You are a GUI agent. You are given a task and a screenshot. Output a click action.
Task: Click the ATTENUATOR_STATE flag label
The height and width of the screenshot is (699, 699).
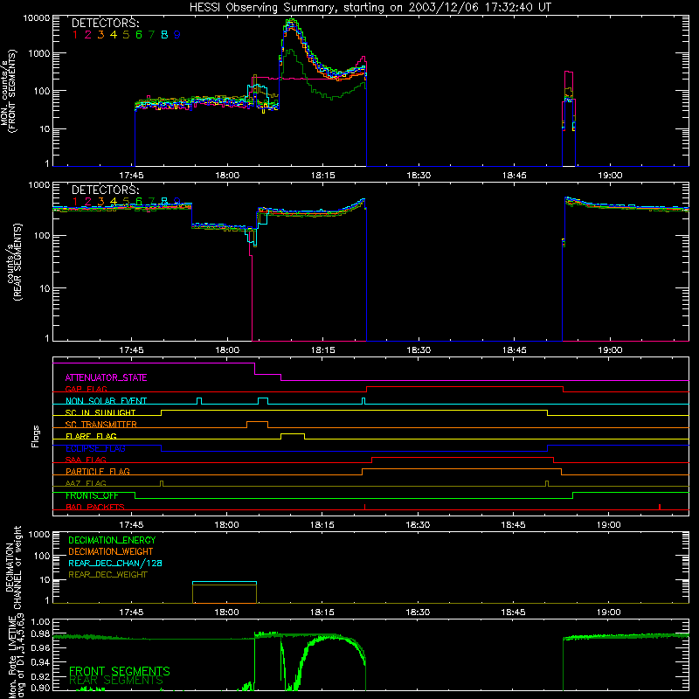tap(106, 377)
